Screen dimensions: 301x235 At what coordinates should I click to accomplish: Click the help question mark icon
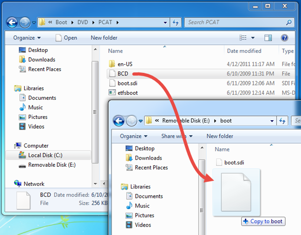point(284,38)
